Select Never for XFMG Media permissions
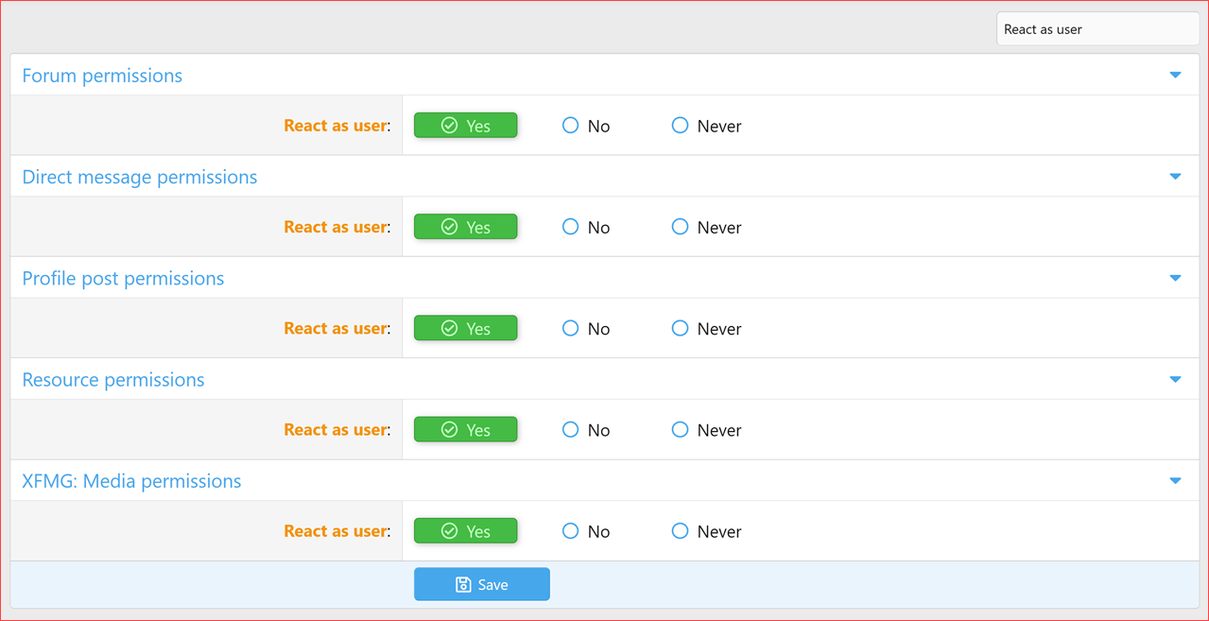 [x=680, y=530]
